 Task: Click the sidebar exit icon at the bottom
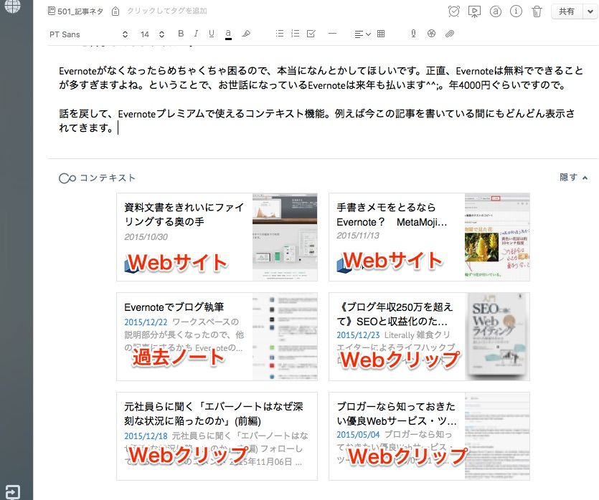point(12,492)
